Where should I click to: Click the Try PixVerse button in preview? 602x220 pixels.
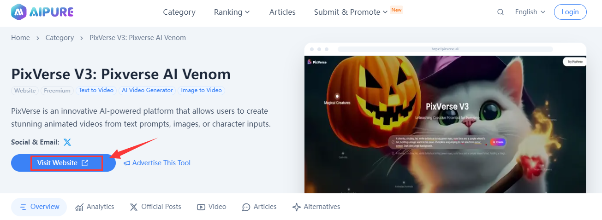pos(575,62)
